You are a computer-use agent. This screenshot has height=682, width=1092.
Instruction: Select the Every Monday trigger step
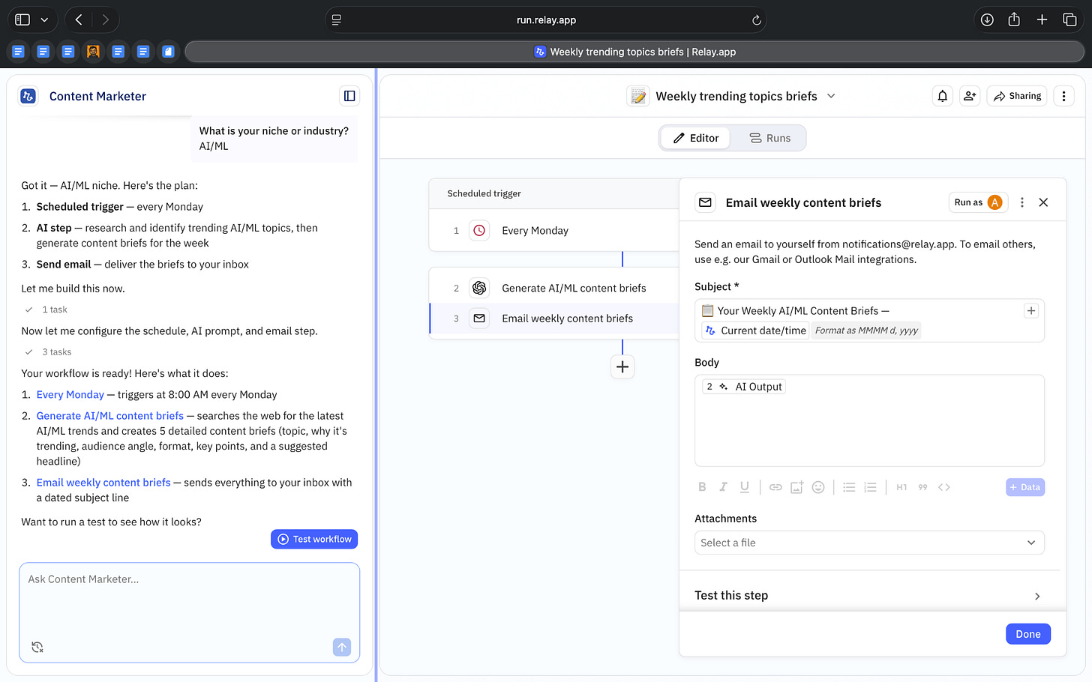click(553, 231)
